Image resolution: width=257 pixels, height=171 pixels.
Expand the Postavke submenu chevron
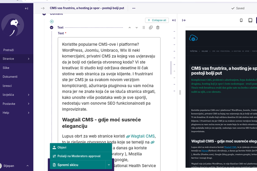[x=29, y=104]
